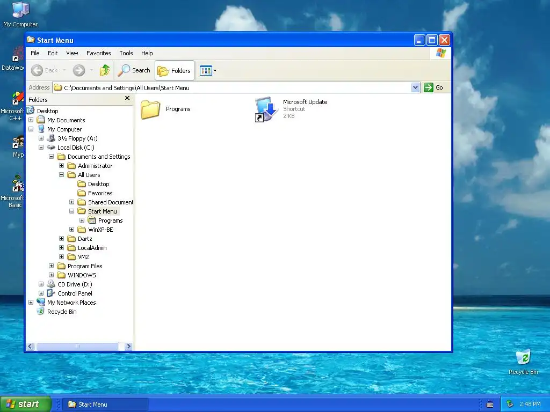Viewport: 550px width, 412px height.
Task: Open the Help menu
Action: coord(147,53)
